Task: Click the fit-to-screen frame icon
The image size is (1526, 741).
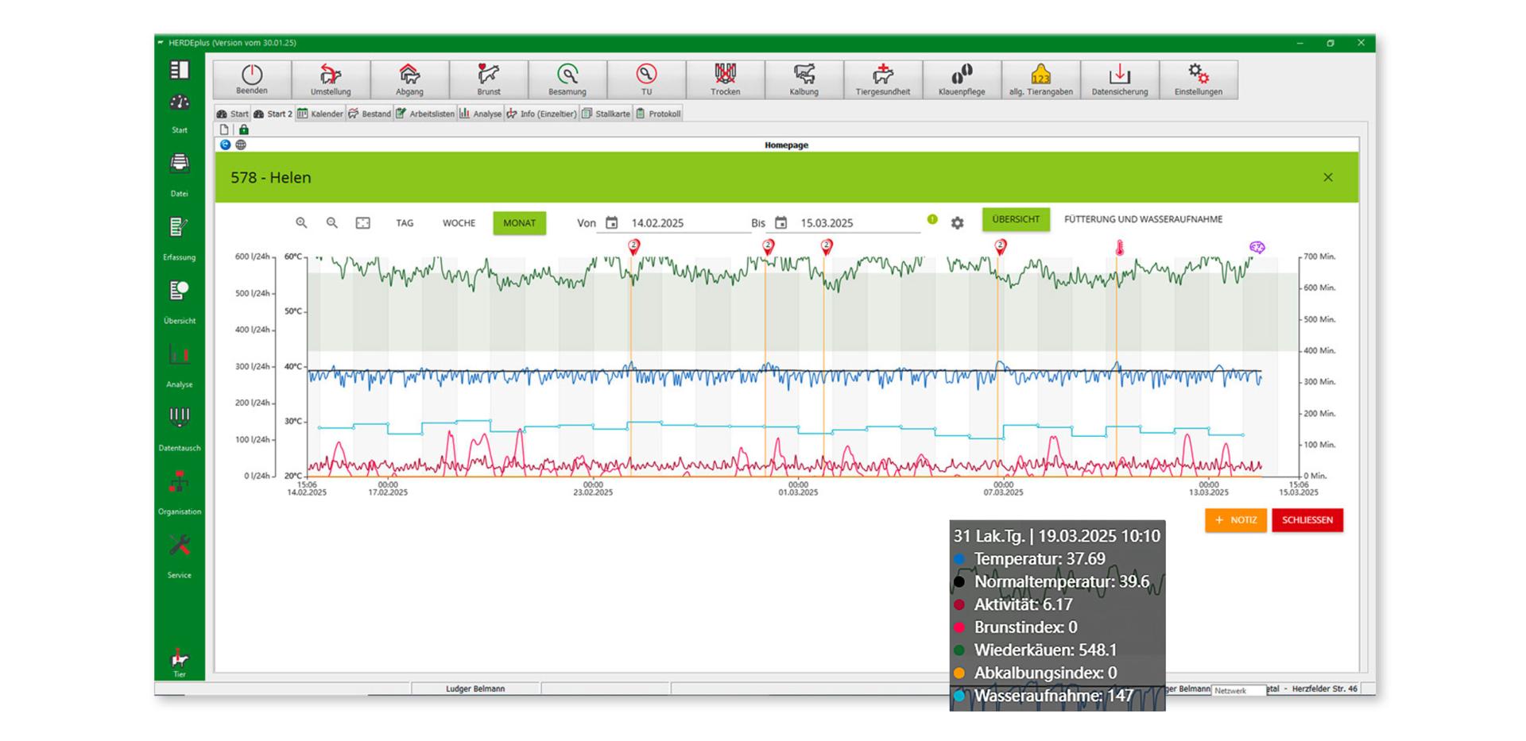Action: pyautogui.click(x=363, y=223)
